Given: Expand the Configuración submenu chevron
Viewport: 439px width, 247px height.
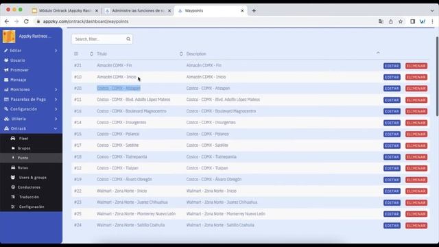Looking at the screenshot, I should [x=56, y=109].
